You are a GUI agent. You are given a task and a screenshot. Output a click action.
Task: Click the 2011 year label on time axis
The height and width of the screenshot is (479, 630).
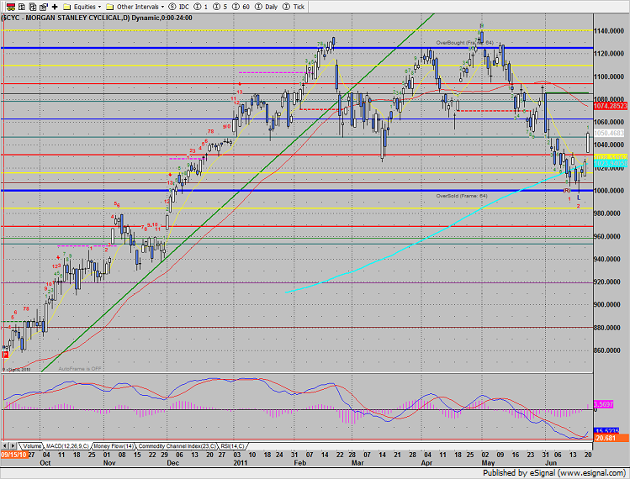(x=241, y=462)
